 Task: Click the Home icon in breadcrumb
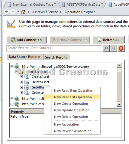pos(23,12)
